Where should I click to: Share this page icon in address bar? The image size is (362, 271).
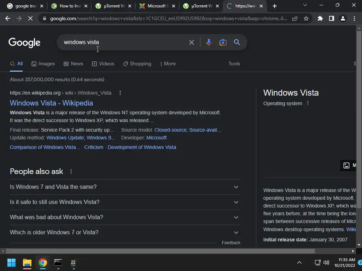click(295, 18)
